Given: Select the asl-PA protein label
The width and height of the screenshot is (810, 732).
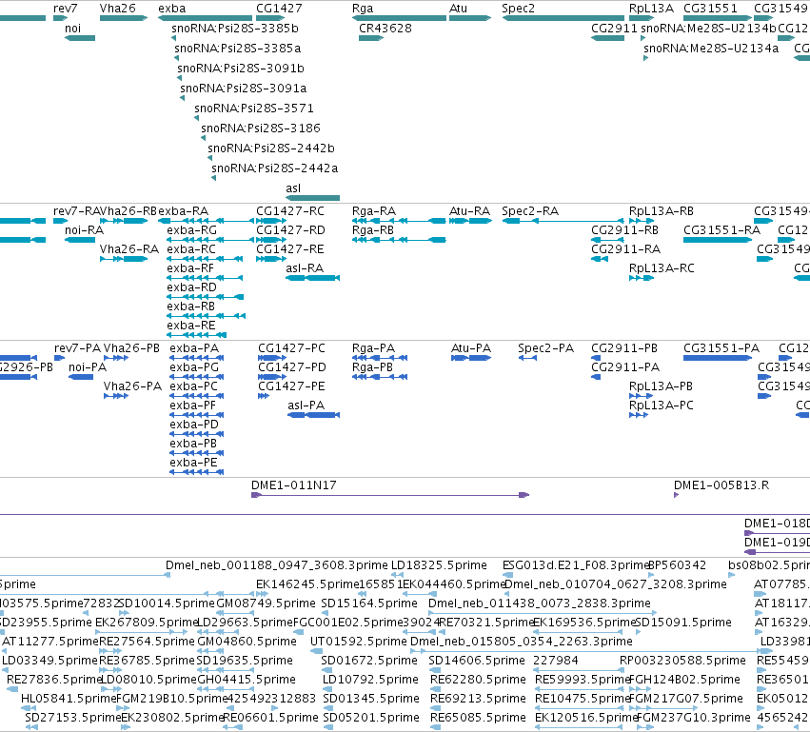Looking at the screenshot, I should 306,406.
